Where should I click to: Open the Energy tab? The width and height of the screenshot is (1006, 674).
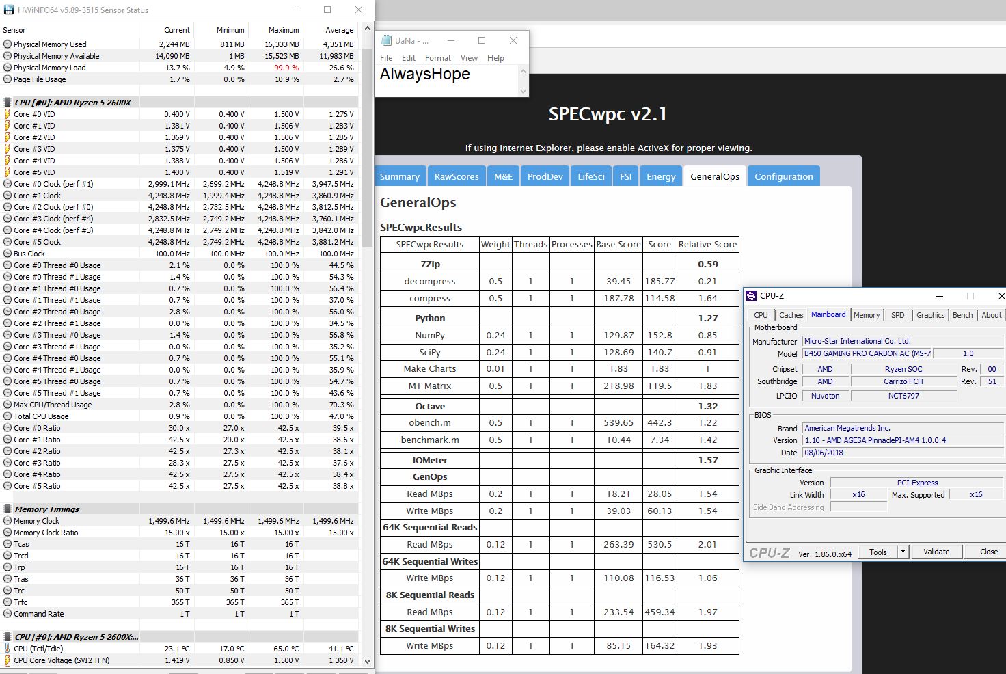click(x=661, y=176)
